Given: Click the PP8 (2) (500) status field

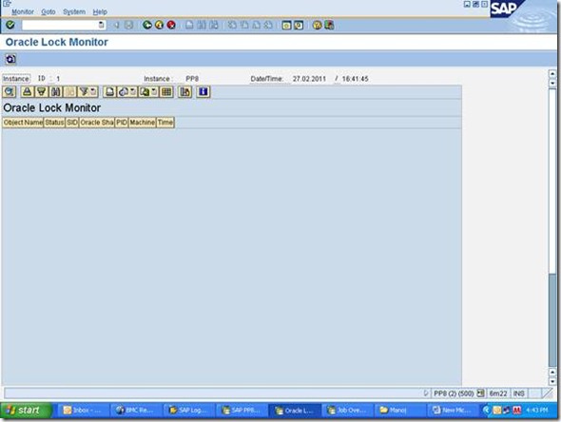Looking at the screenshot, I should (x=454, y=393).
